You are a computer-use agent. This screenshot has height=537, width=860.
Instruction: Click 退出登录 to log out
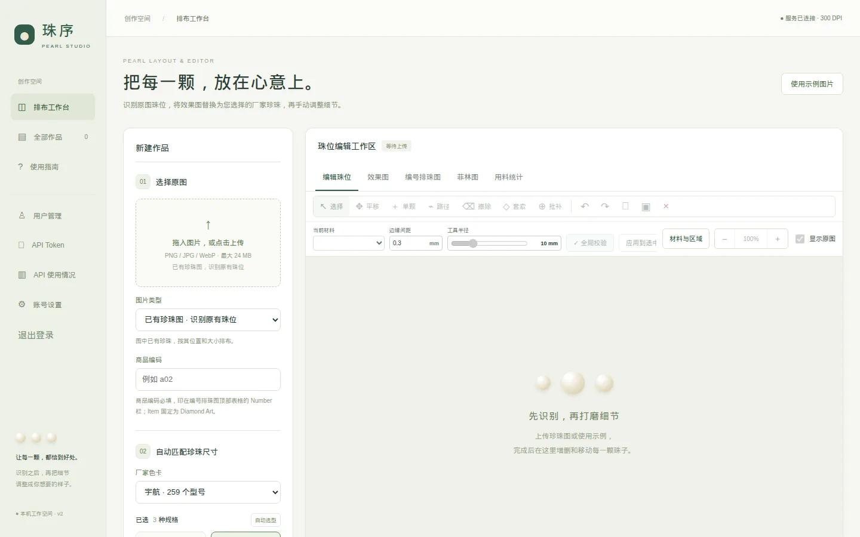click(36, 335)
